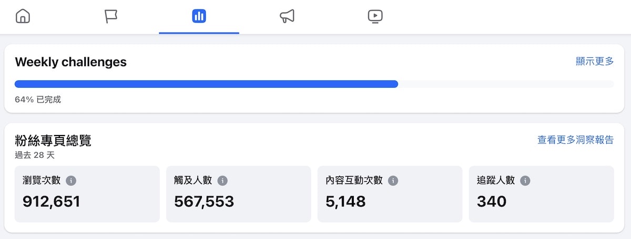
Task: Click the Weekly challenges progress bar
Action: pyautogui.click(x=314, y=84)
